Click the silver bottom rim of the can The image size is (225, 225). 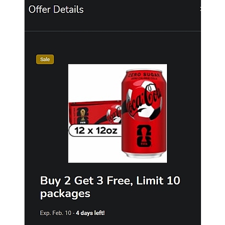tap(144, 155)
